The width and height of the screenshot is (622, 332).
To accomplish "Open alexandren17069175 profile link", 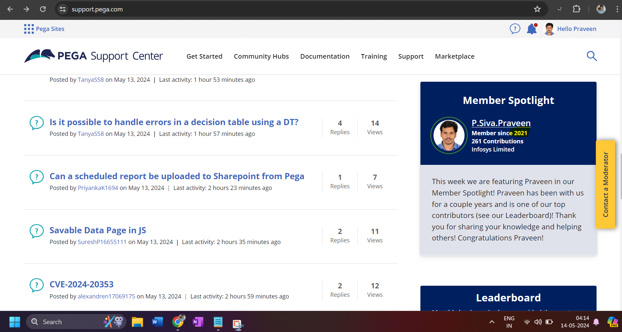I will [x=106, y=296].
